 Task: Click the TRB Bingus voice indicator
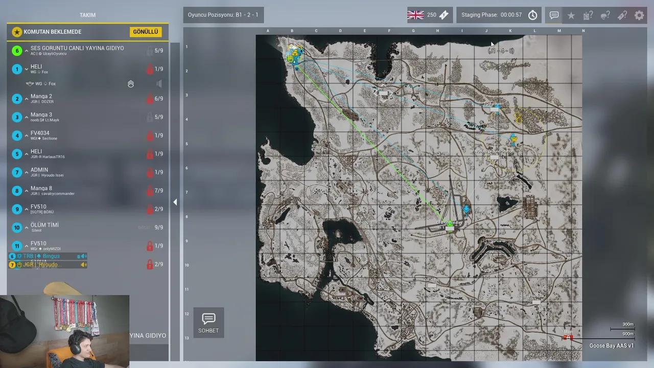pyautogui.click(x=48, y=256)
